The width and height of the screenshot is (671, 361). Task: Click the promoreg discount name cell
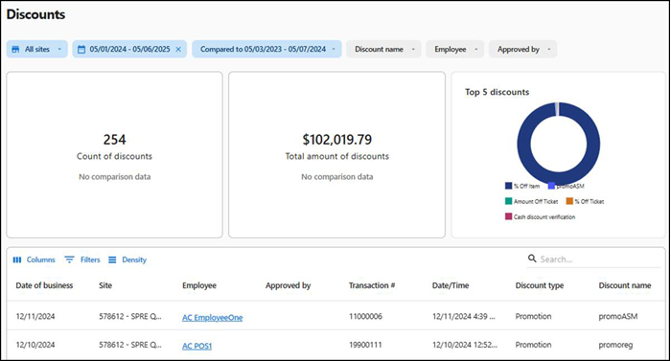(615, 345)
